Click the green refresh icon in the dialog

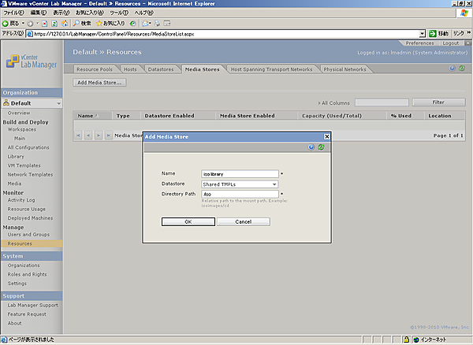click(x=321, y=147)
